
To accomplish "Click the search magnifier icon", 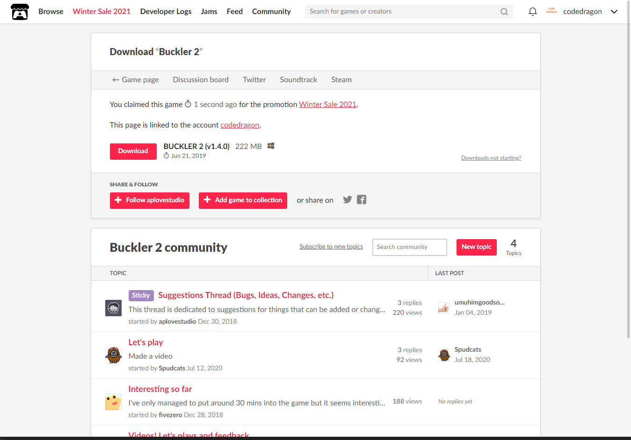I will (504, 12).
